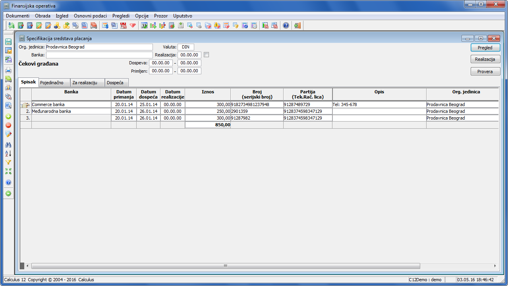Open the Osnovni podaci menu

[90, 16]
